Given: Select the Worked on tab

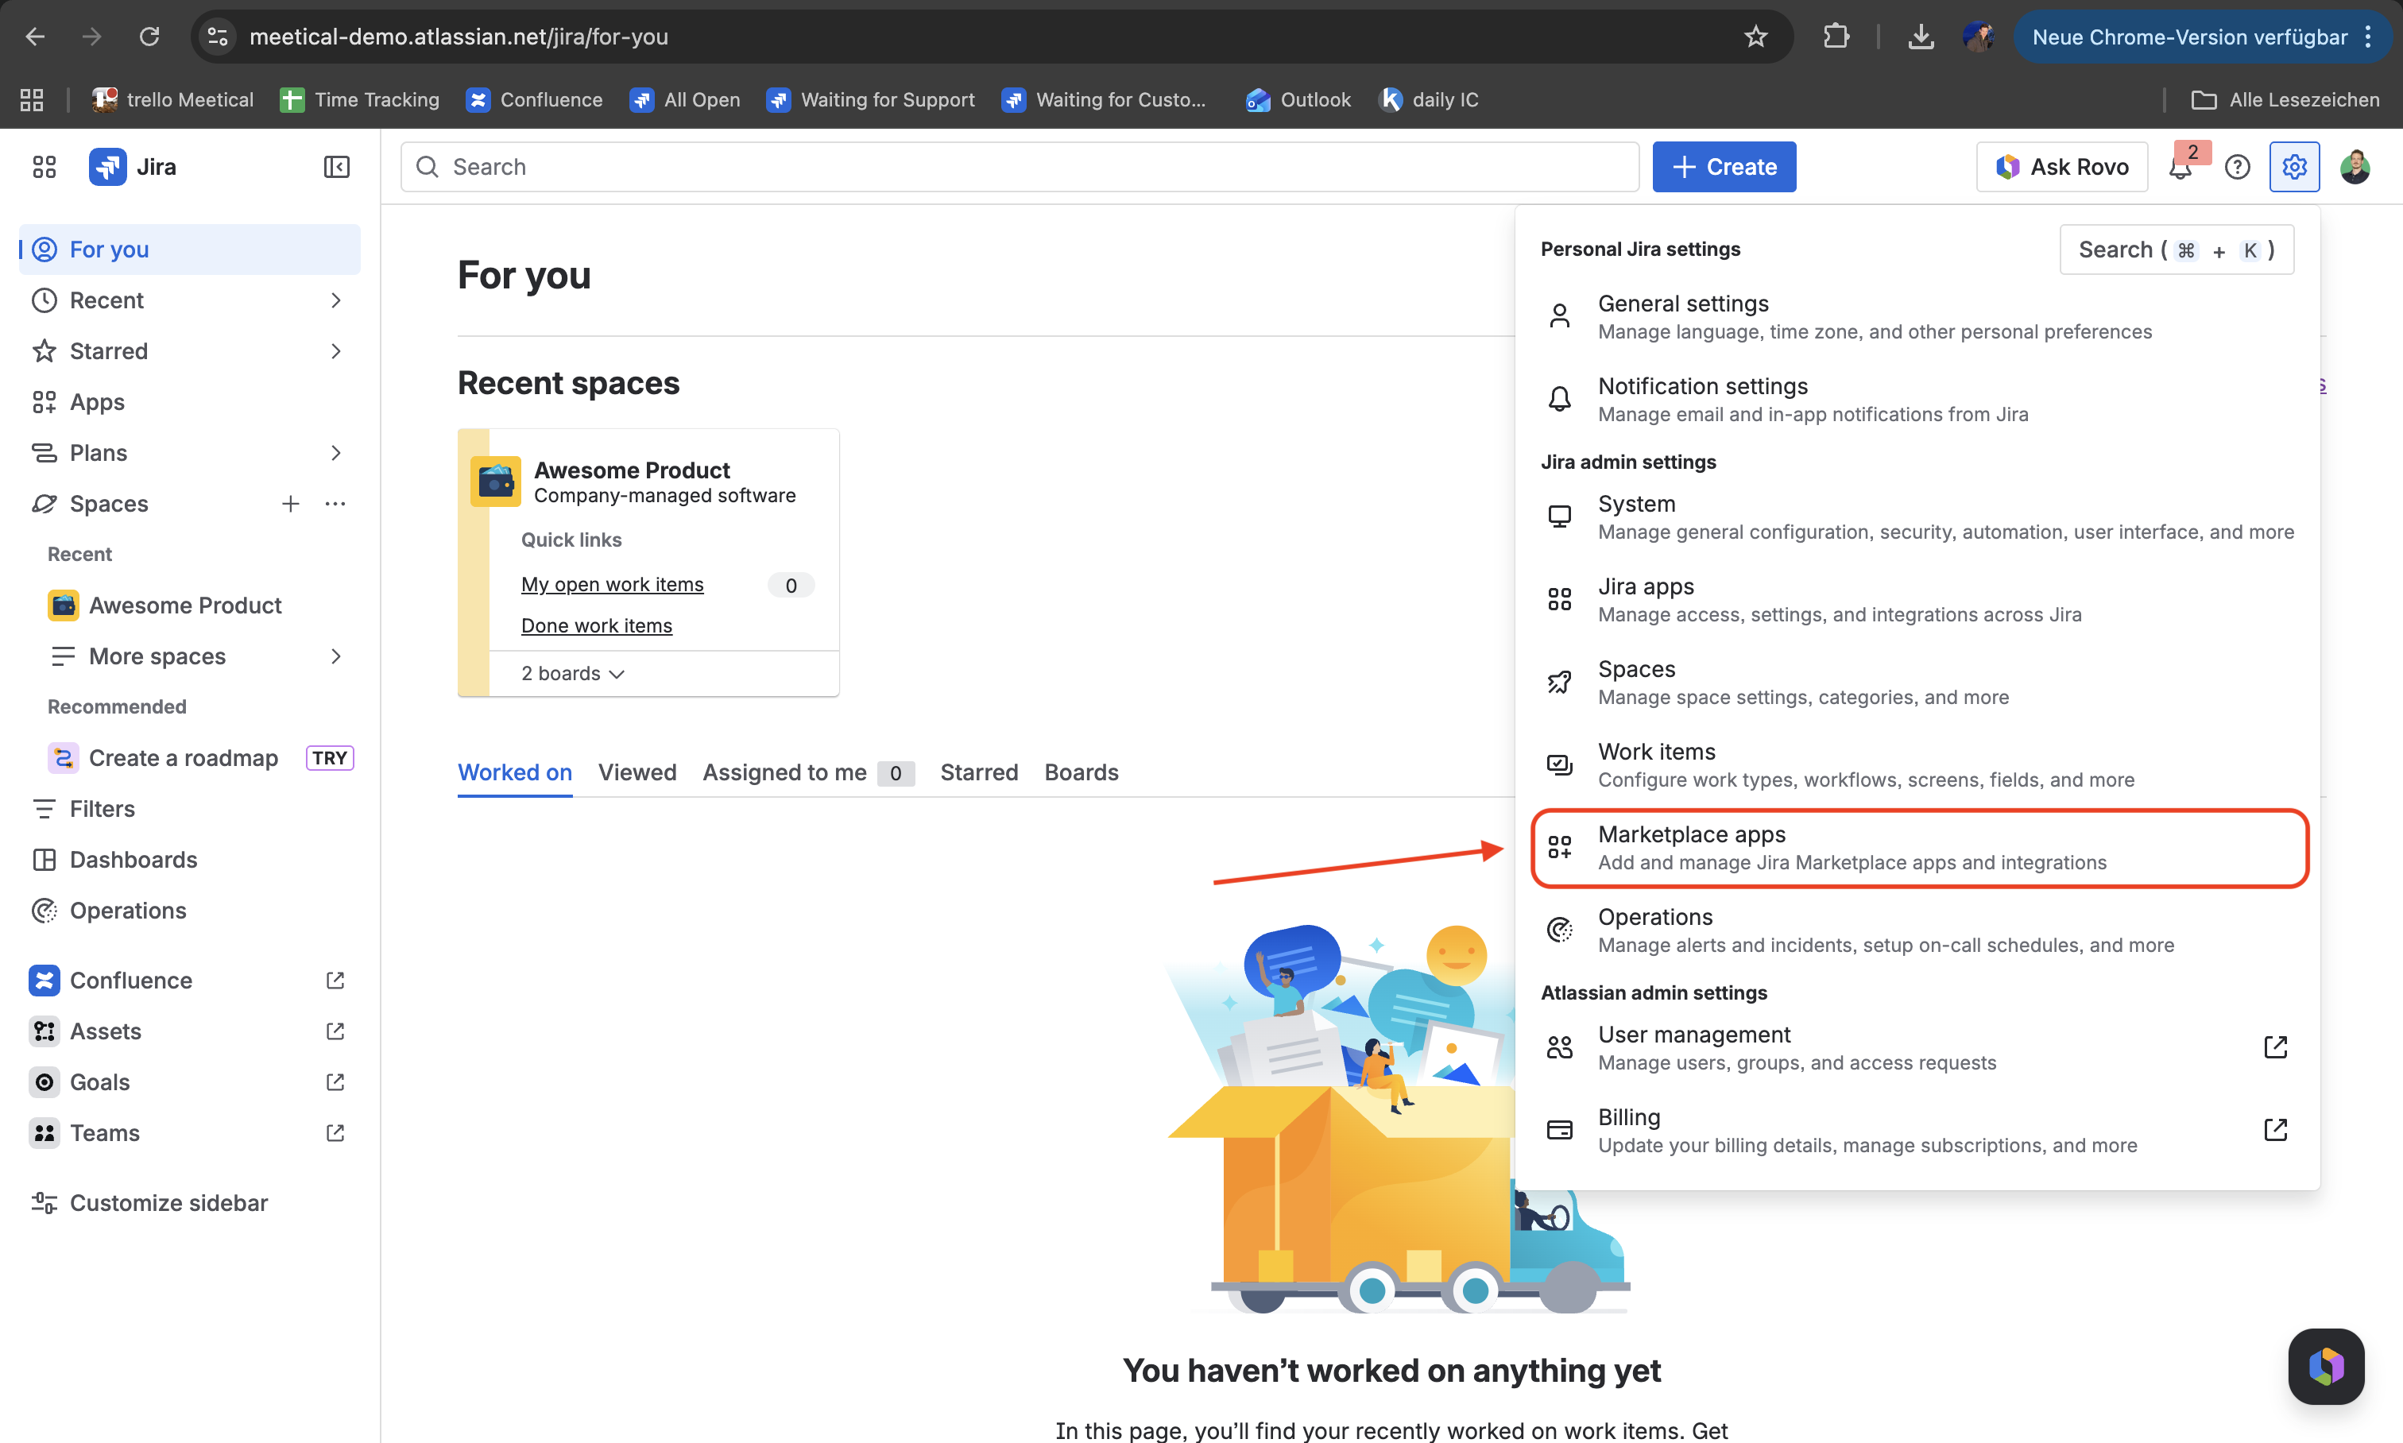Looking at the screenshot, I should tap(514, 773).
